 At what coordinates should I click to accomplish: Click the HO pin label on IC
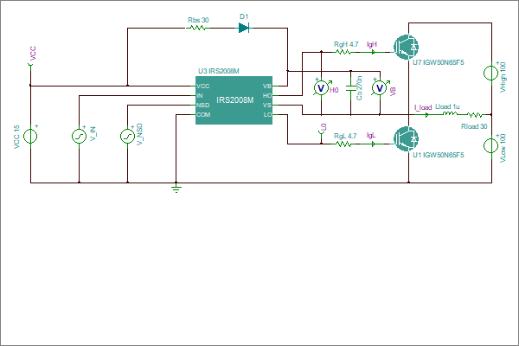point(266,96)
